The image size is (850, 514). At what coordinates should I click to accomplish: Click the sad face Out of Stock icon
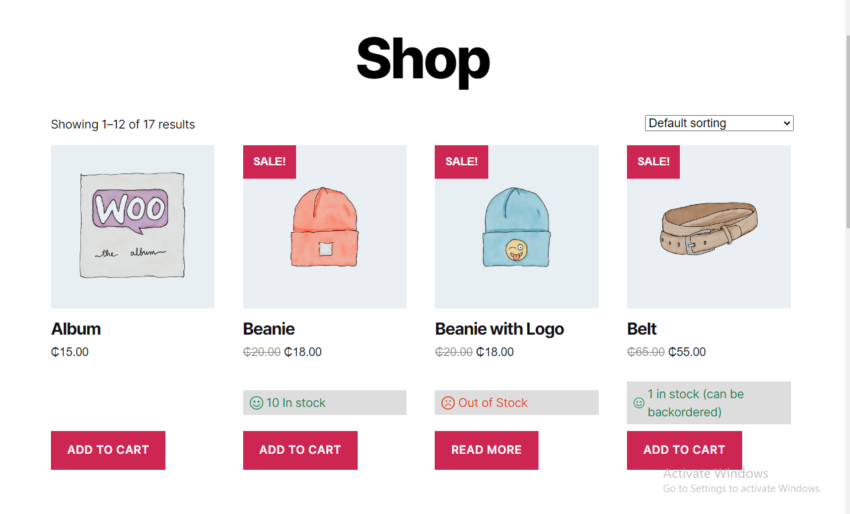(448, 403)
